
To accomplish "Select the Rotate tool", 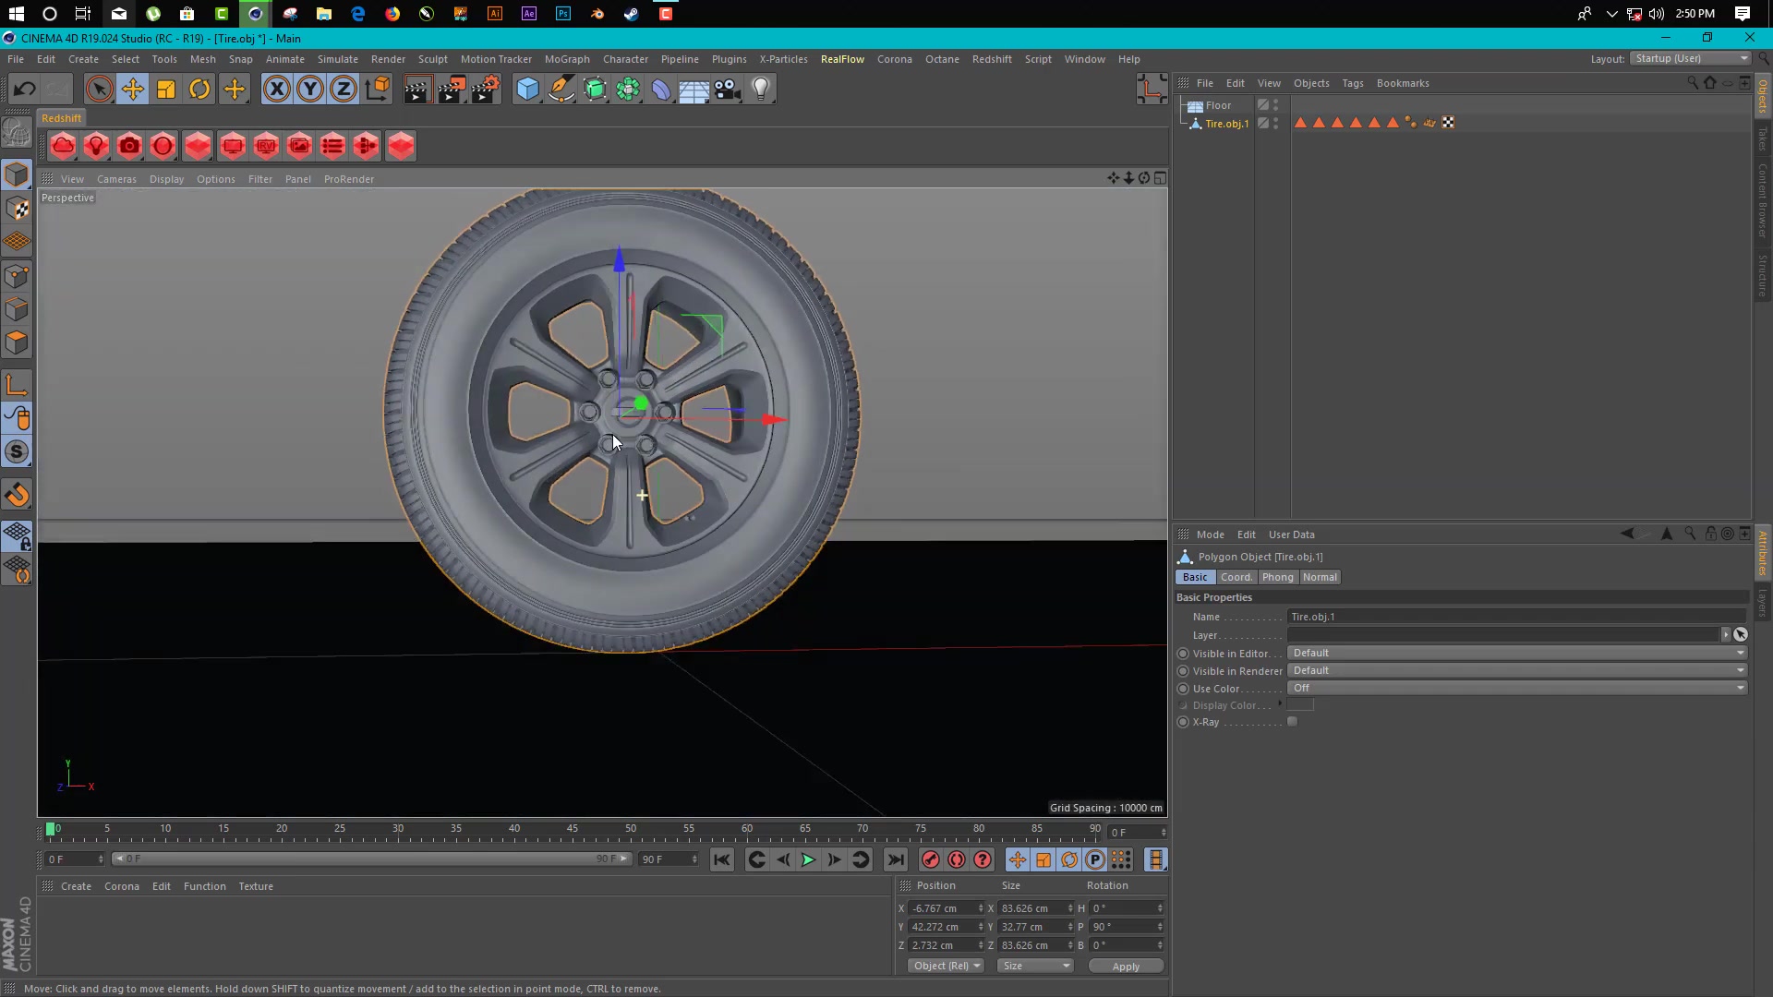I will [199, 89].
